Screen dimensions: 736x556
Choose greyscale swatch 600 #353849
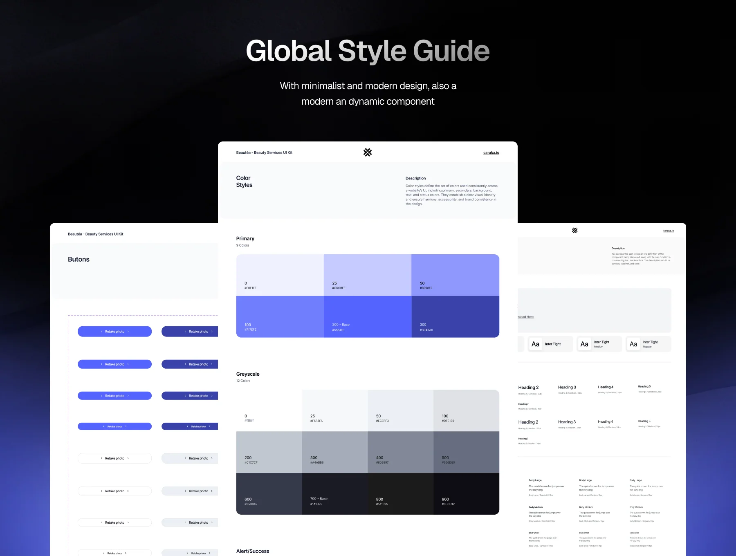point(269,494)
